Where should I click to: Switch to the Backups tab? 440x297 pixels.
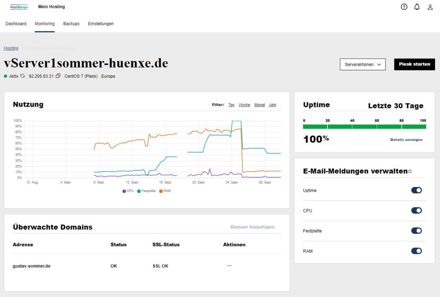click(71, 24)
